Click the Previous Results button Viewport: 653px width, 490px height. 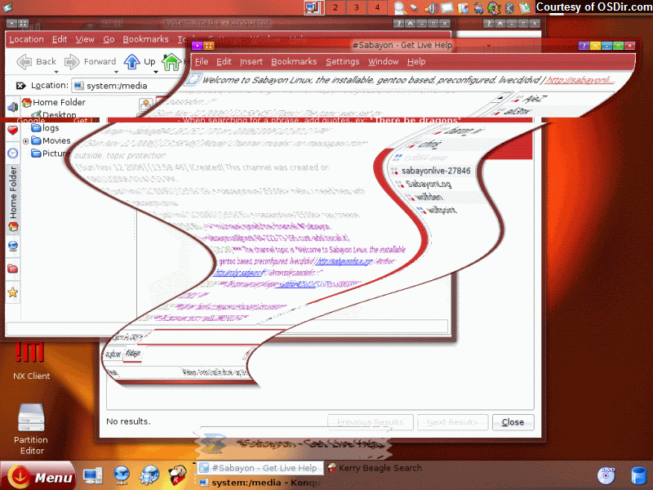pos(371,422)
